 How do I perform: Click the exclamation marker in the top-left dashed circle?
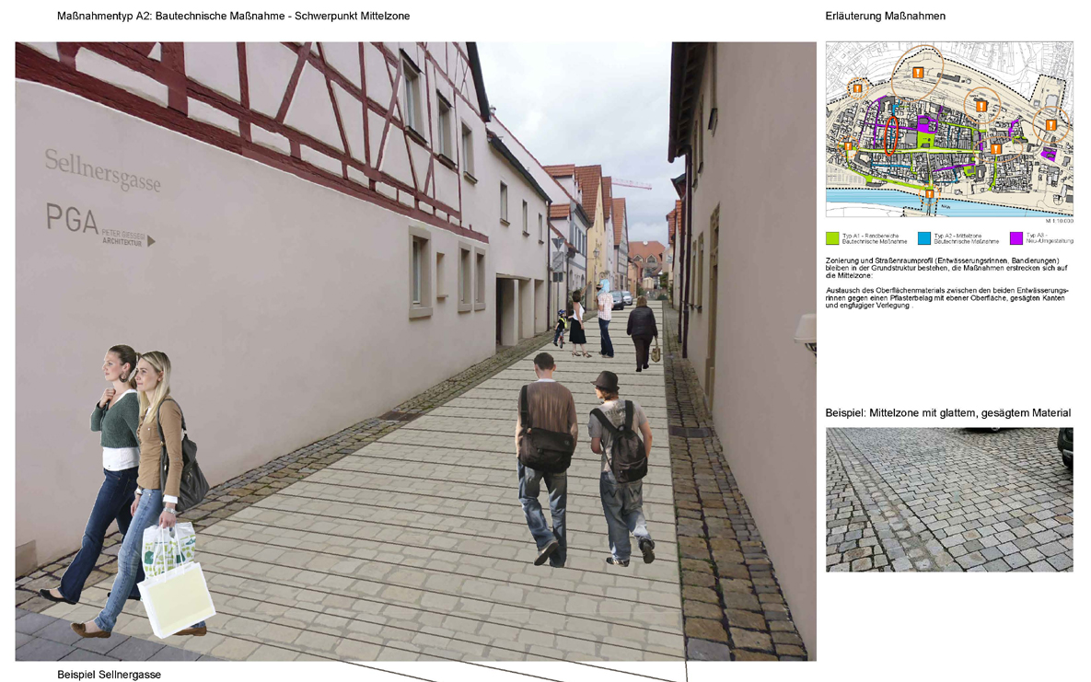[x=857, y=88]
